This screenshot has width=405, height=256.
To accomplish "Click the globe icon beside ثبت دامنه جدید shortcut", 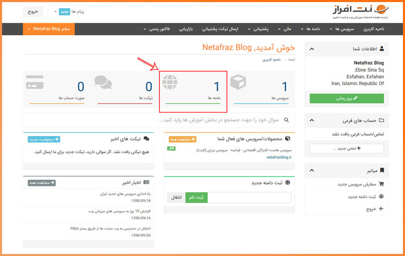I will pos(381,196).
